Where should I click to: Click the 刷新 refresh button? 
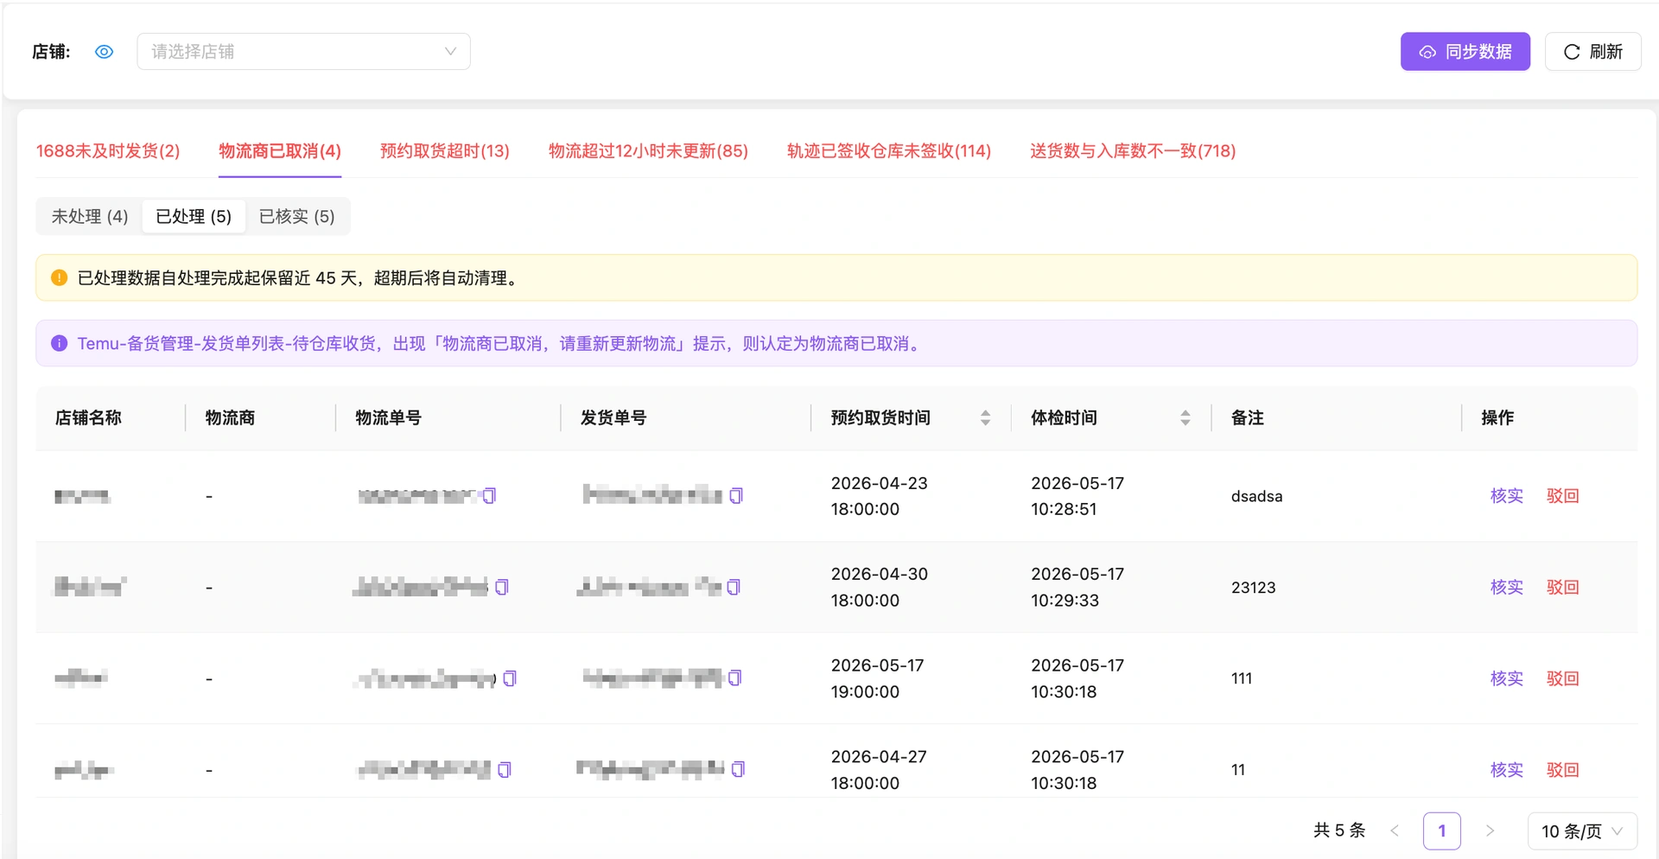[x=1592, y=52]
